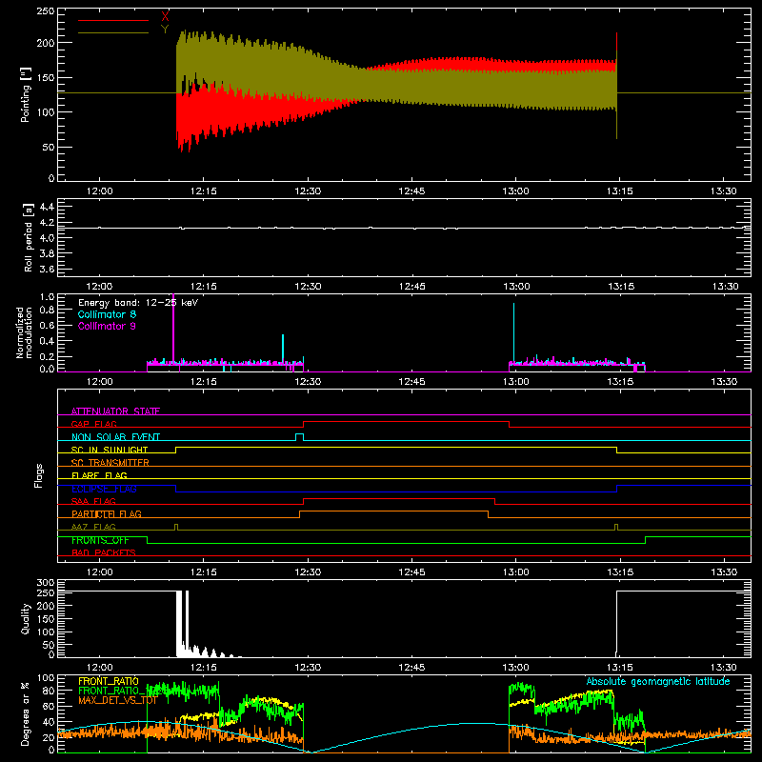Viewport: 762px width, 762px height.
Task: Click the tall cyan spike near 13:00
Action: coord(513,332)
